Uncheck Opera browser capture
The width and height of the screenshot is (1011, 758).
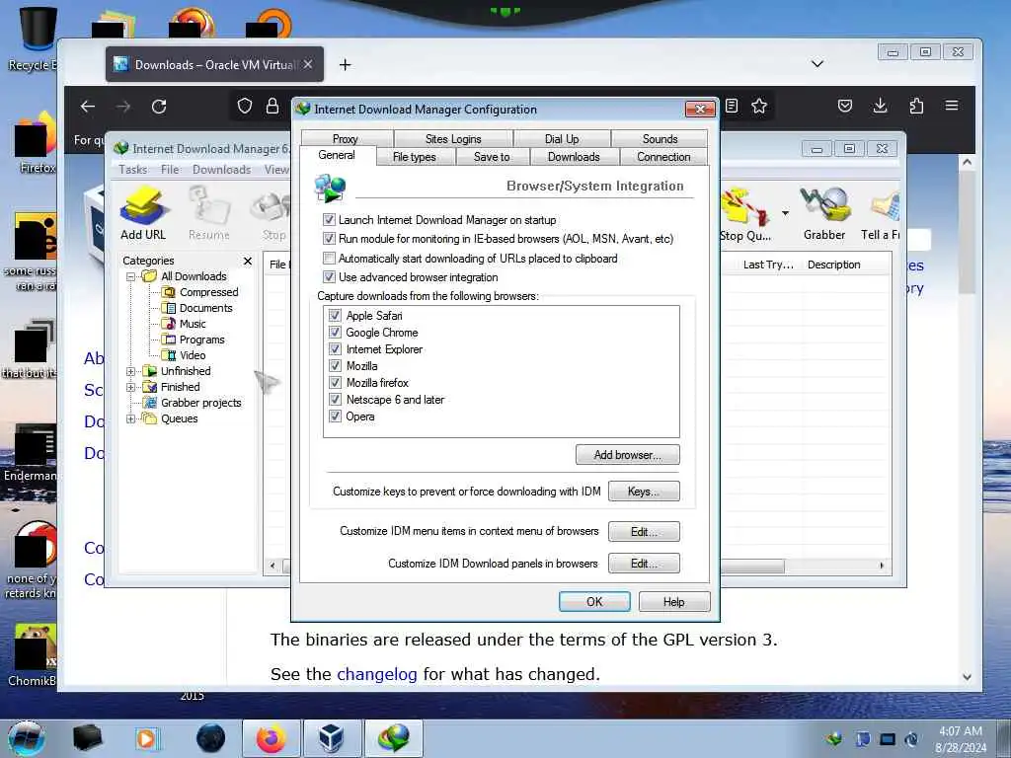pyautogui.click(x=335, y=416)
